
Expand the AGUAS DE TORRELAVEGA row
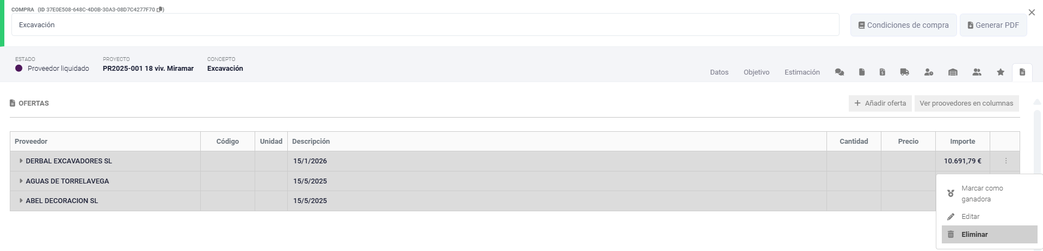tap(21, 181)
